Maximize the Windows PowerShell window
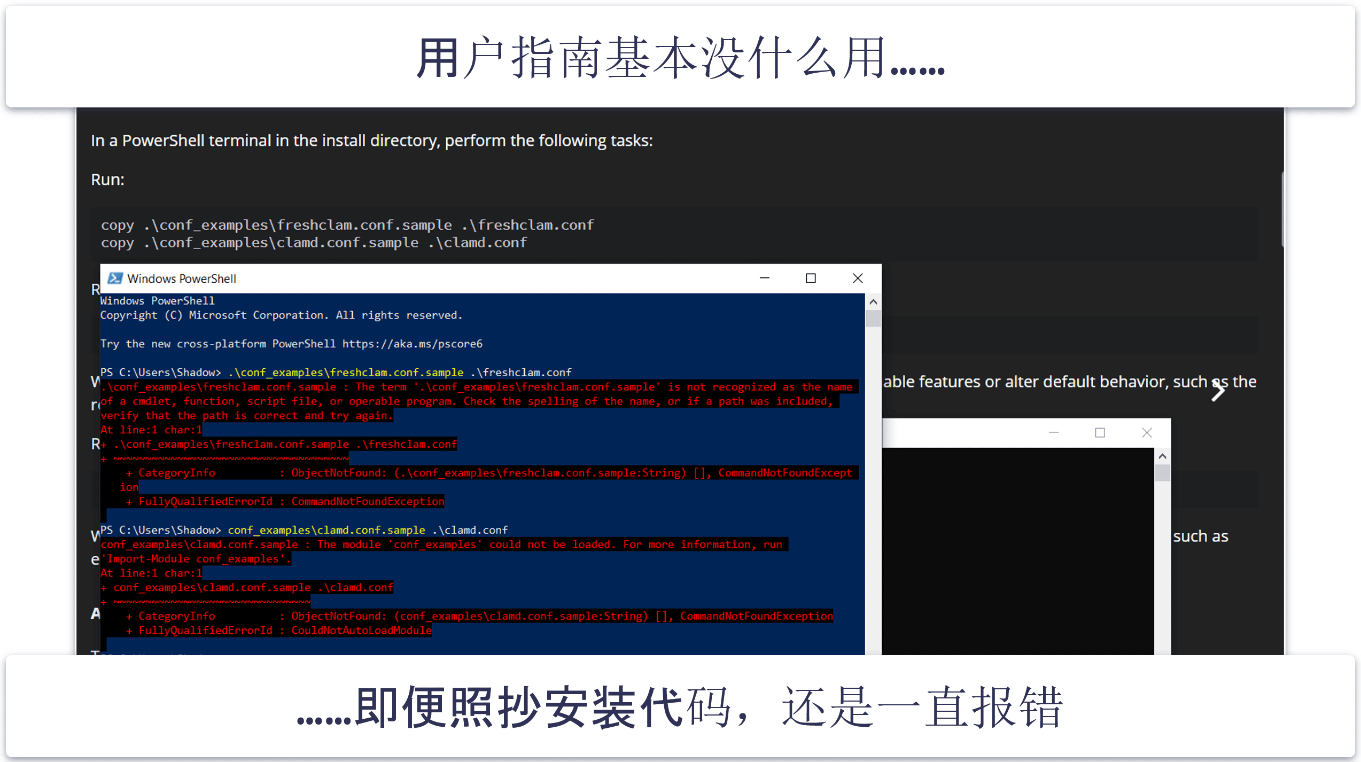The image size is (1361, 762). click(x=811, y=278)
